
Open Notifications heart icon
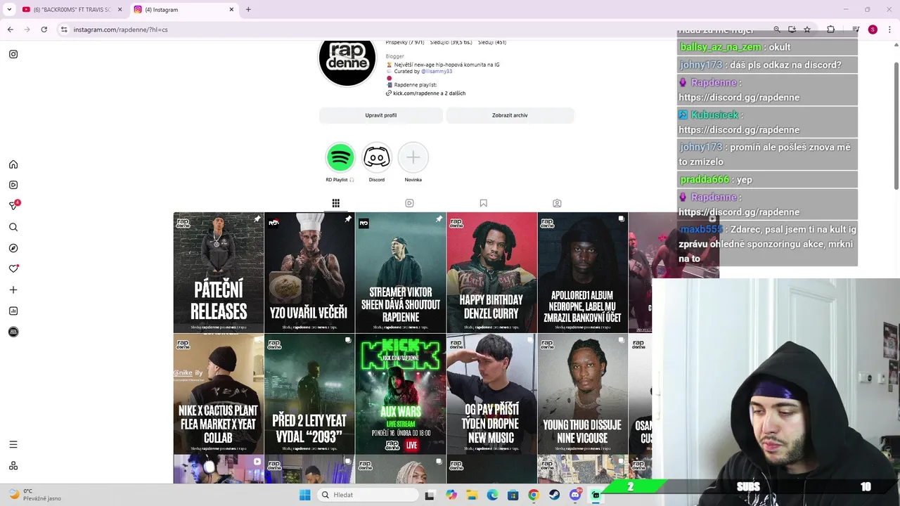tap(13, 268)
